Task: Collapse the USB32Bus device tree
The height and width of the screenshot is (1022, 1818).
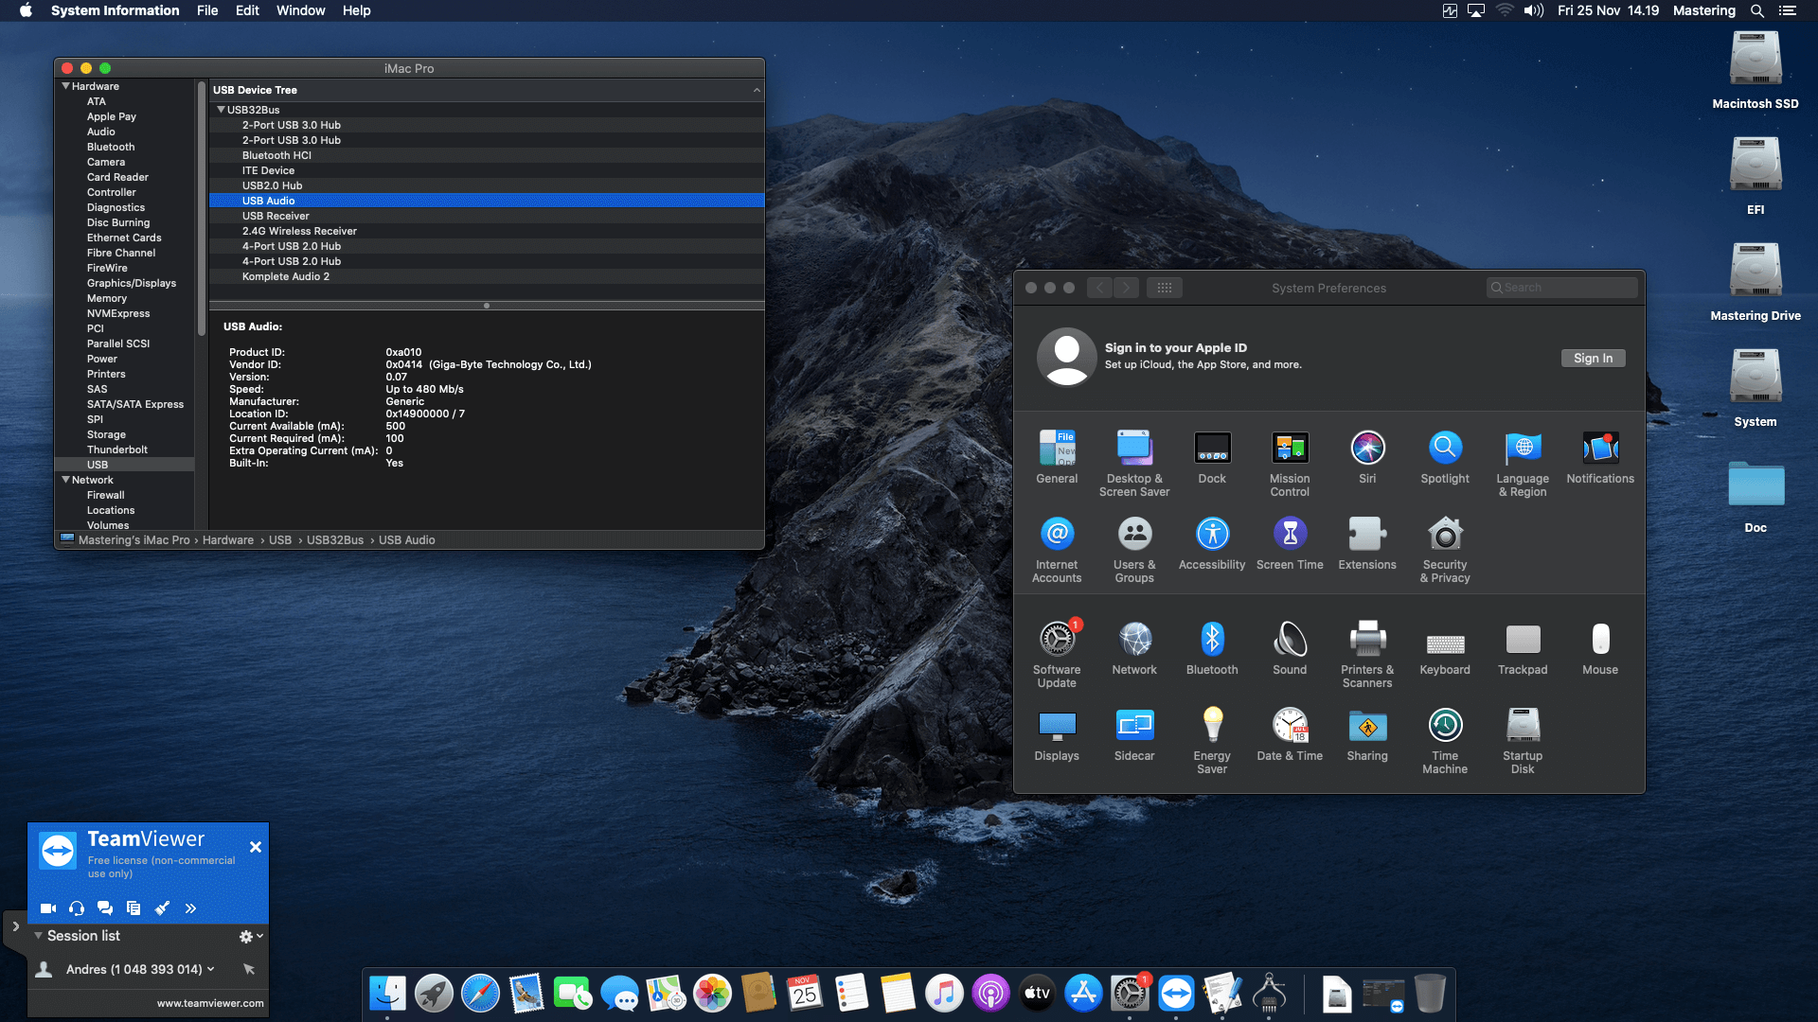Action: (x=221, y=110)
